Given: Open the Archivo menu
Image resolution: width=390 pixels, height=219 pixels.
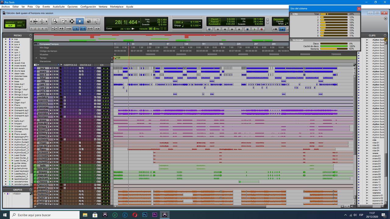Looking at the screenshot, I should click(5, 6).
